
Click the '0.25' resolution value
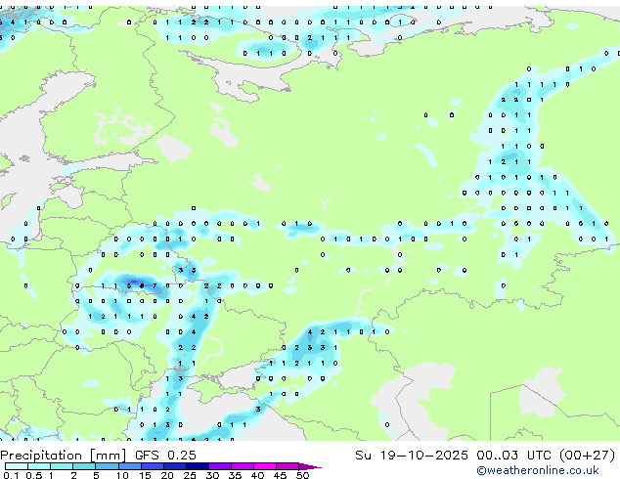[182, 456]
